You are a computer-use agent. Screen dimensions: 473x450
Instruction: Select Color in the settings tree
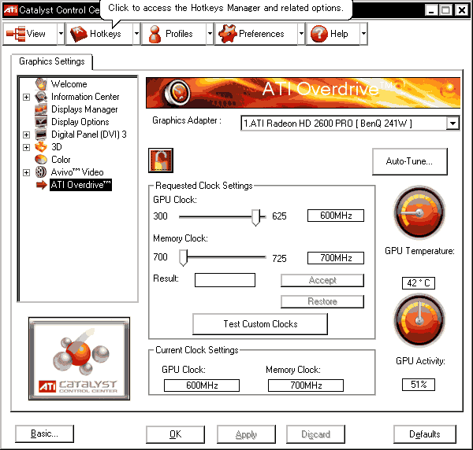[61, 160]
